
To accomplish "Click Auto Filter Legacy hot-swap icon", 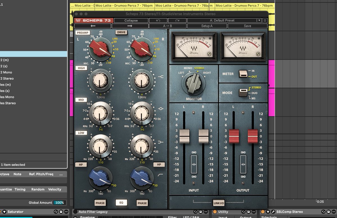I will tap(195, 212).
